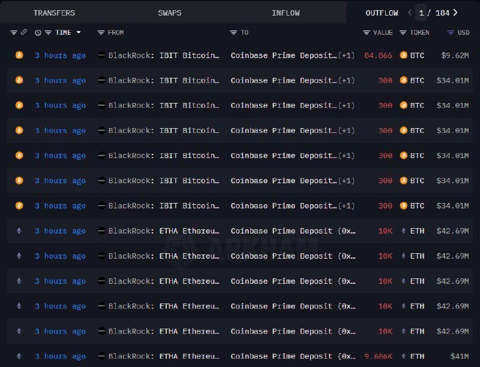480x367 pixels.
Task: Click the 9.606K value
Action: click(378, 356)
